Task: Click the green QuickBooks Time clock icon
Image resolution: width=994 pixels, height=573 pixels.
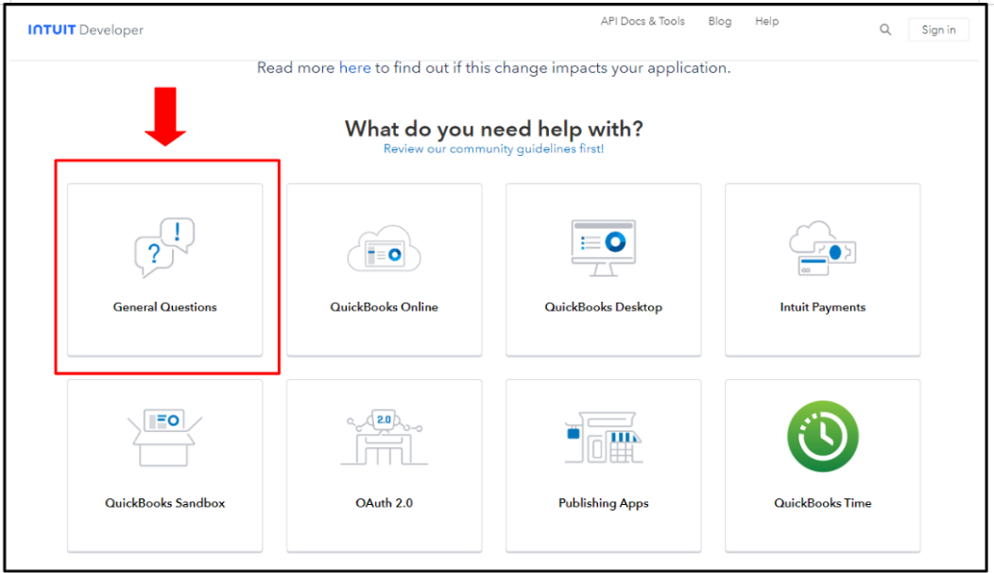Action: [822, 437]
